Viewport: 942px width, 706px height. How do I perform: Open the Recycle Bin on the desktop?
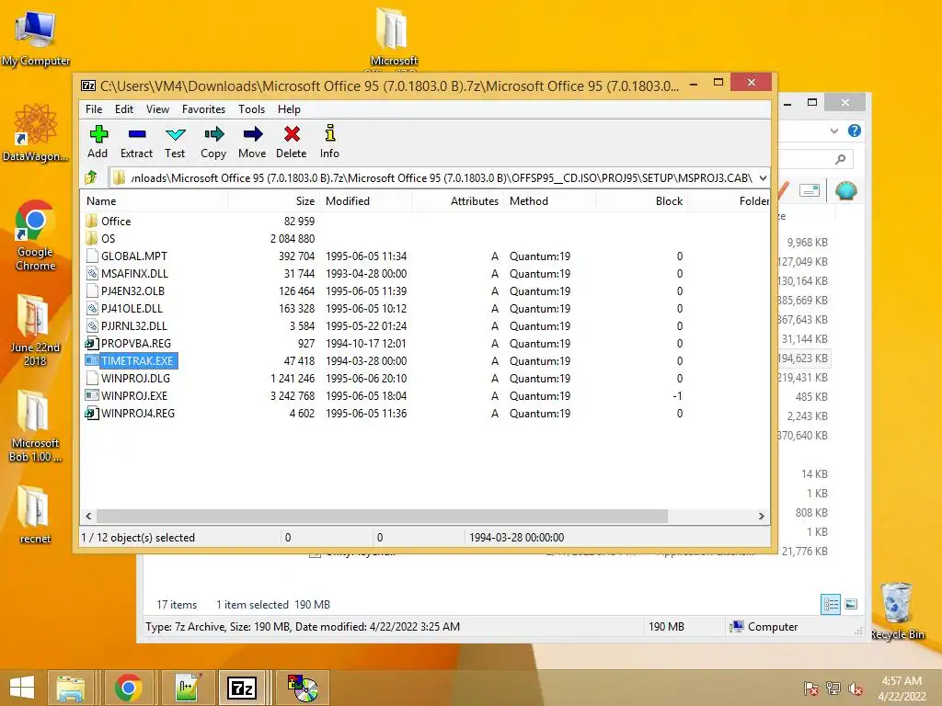coord(897,610)
